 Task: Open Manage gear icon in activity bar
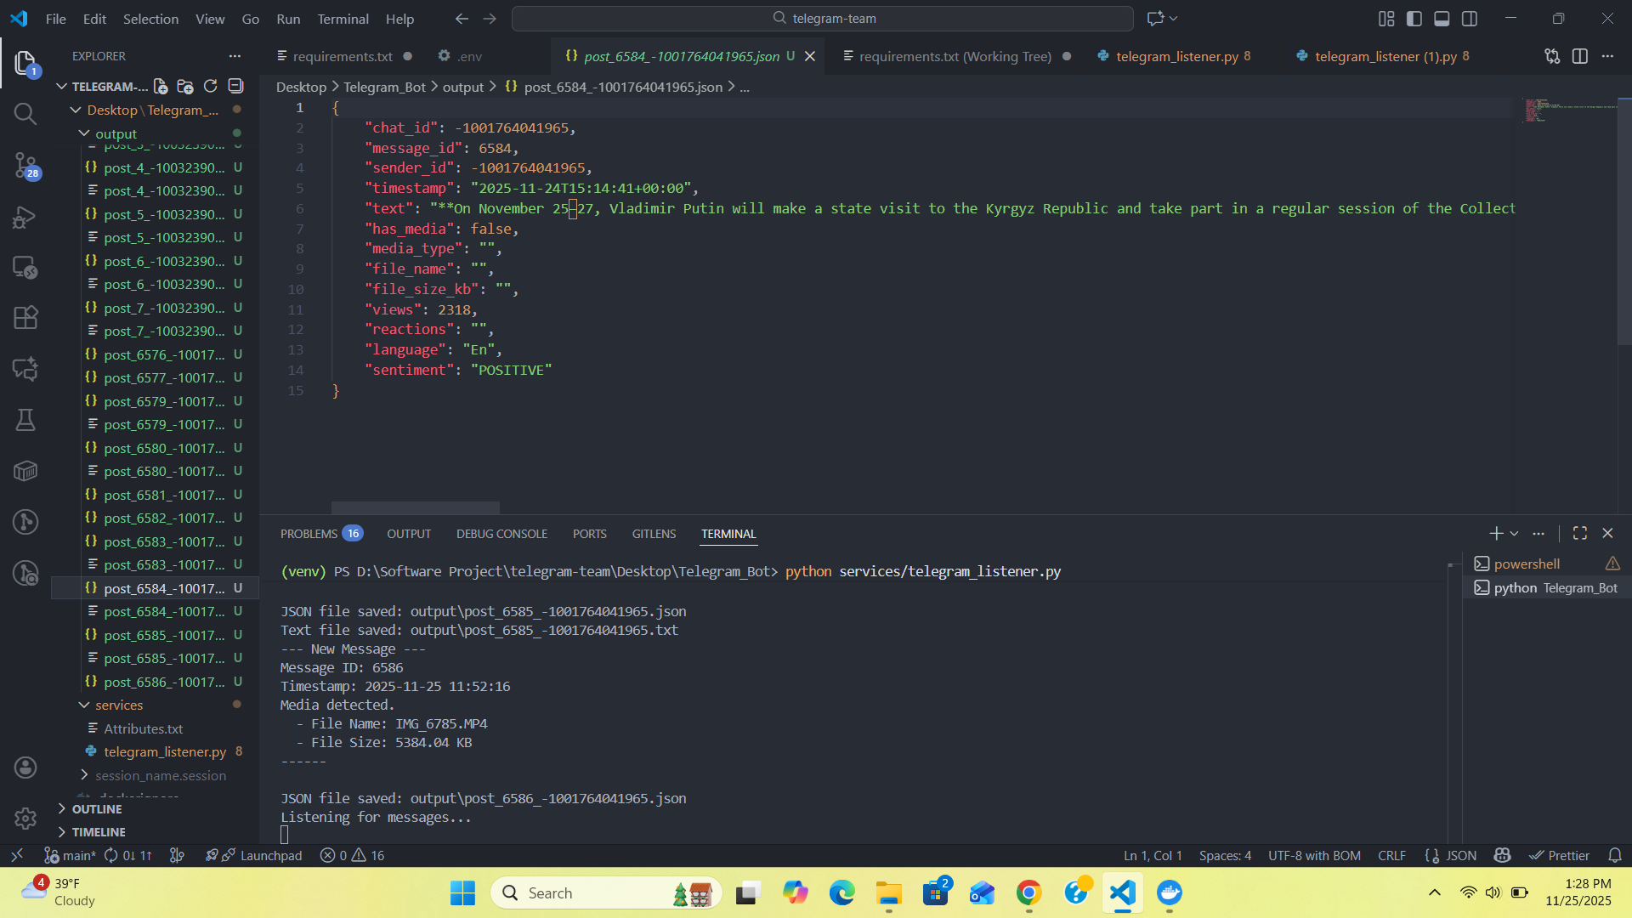tap(25, 819)
